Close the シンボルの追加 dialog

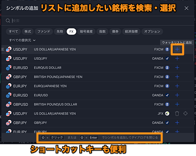pyautogui.click(x=186, y=8)
